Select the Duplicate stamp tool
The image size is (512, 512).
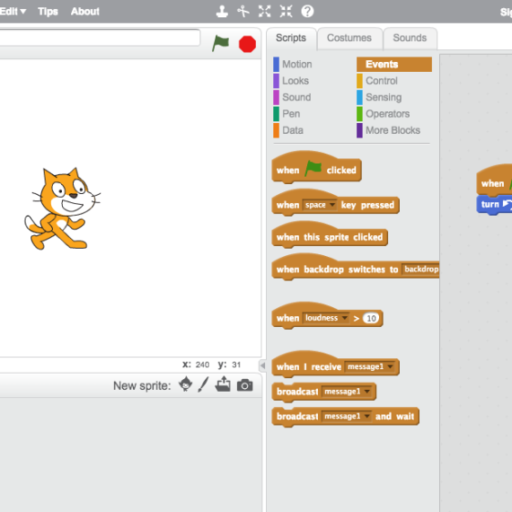click(x=222, y=12)
